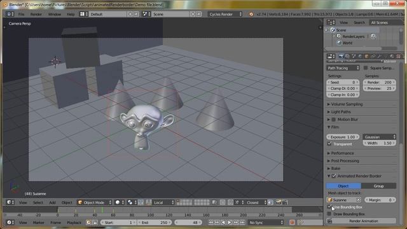
Task: Enable the Draw Bounding Box checkbox
Action: (x=329, y=214)
